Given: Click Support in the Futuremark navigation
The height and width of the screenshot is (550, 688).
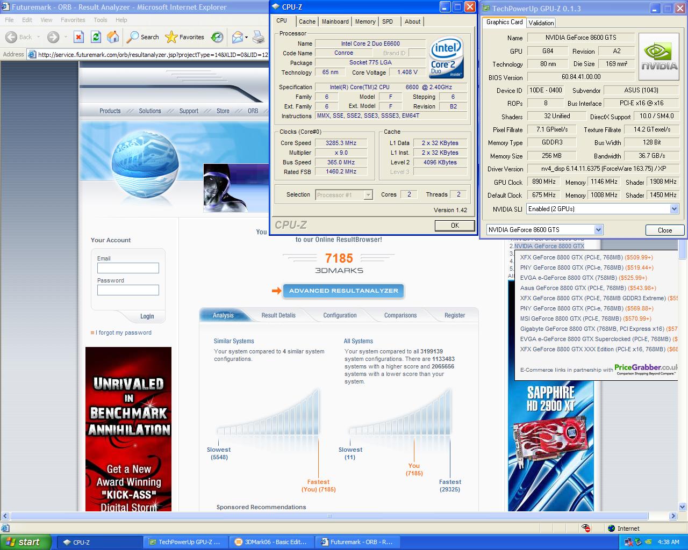Looking at the screenshot, I should tap(189, 111).
